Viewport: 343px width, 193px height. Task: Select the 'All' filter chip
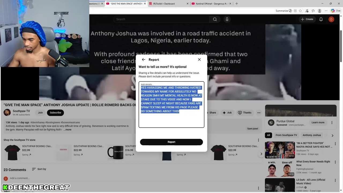point(269,135)
